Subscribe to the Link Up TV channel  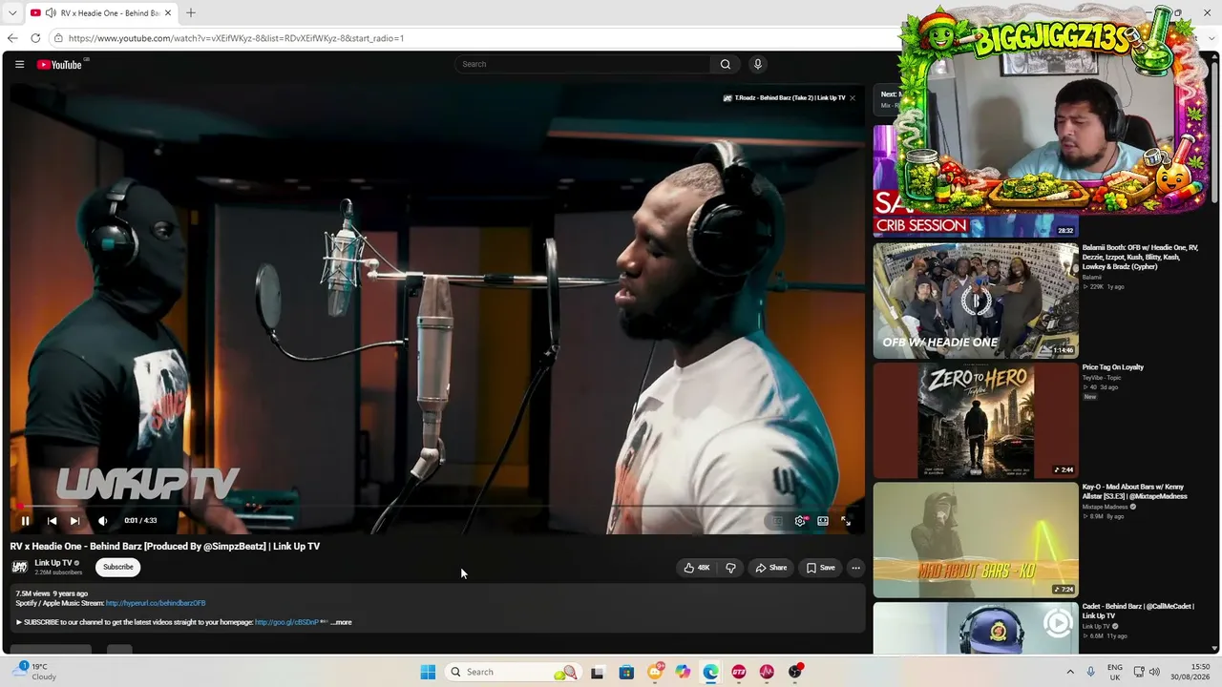118,567
